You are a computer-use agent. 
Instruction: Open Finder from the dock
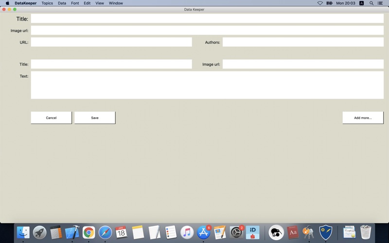(x=23, y=232)
